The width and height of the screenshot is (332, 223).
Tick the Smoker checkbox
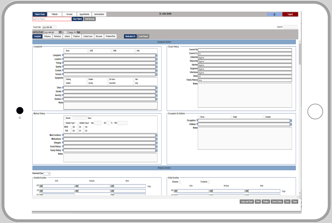[65, 118]
